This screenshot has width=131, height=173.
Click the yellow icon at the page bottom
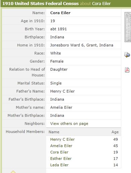(13, 172)
